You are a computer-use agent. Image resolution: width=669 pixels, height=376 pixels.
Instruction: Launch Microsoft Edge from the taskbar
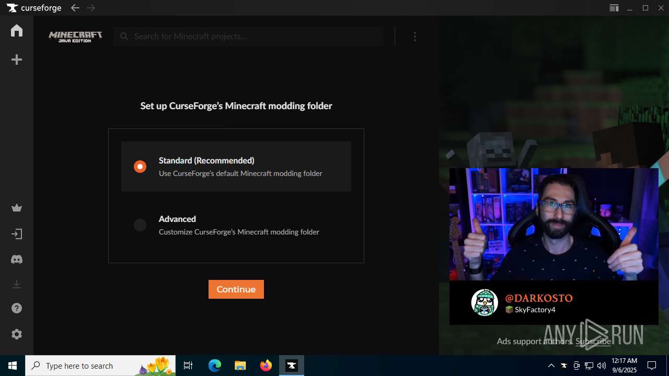[215, 366]
